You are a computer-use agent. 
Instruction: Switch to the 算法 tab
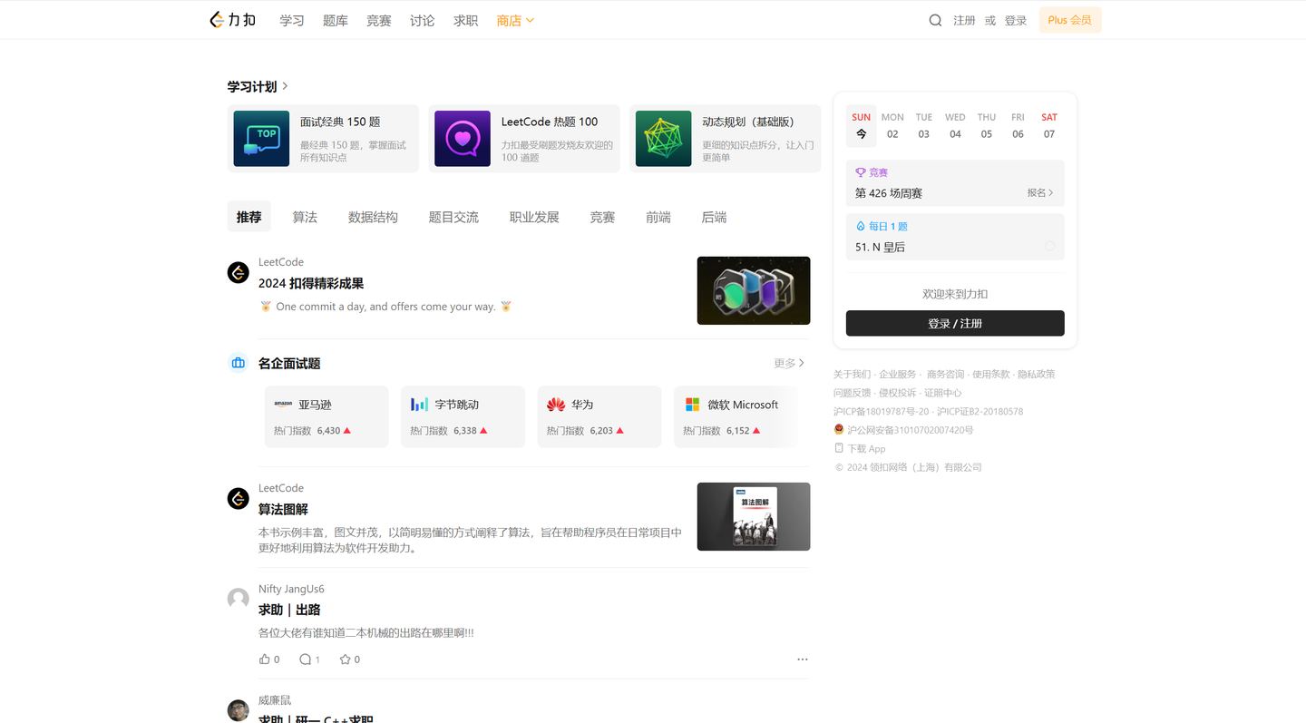point(305,217)
